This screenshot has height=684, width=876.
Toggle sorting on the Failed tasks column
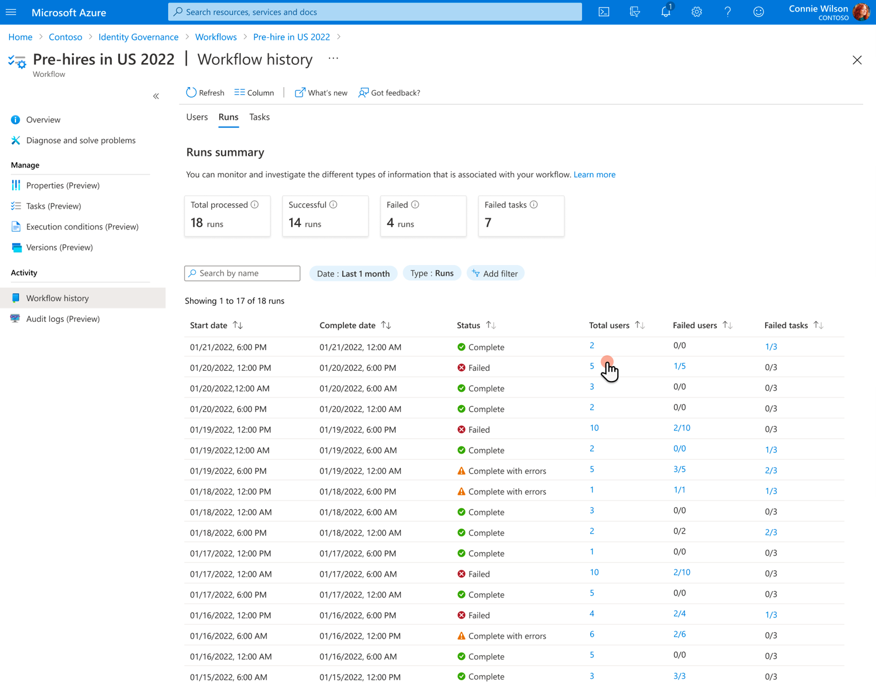(819, 325)
